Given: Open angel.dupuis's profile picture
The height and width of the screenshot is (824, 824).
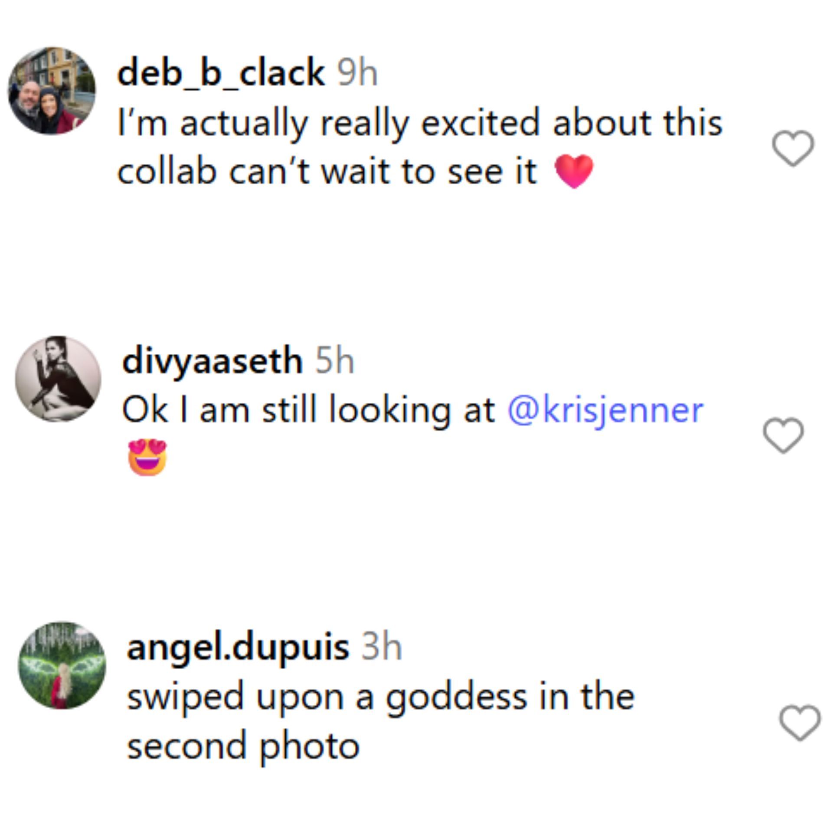Looking at the screenshot, I should (x=62, y=666).
